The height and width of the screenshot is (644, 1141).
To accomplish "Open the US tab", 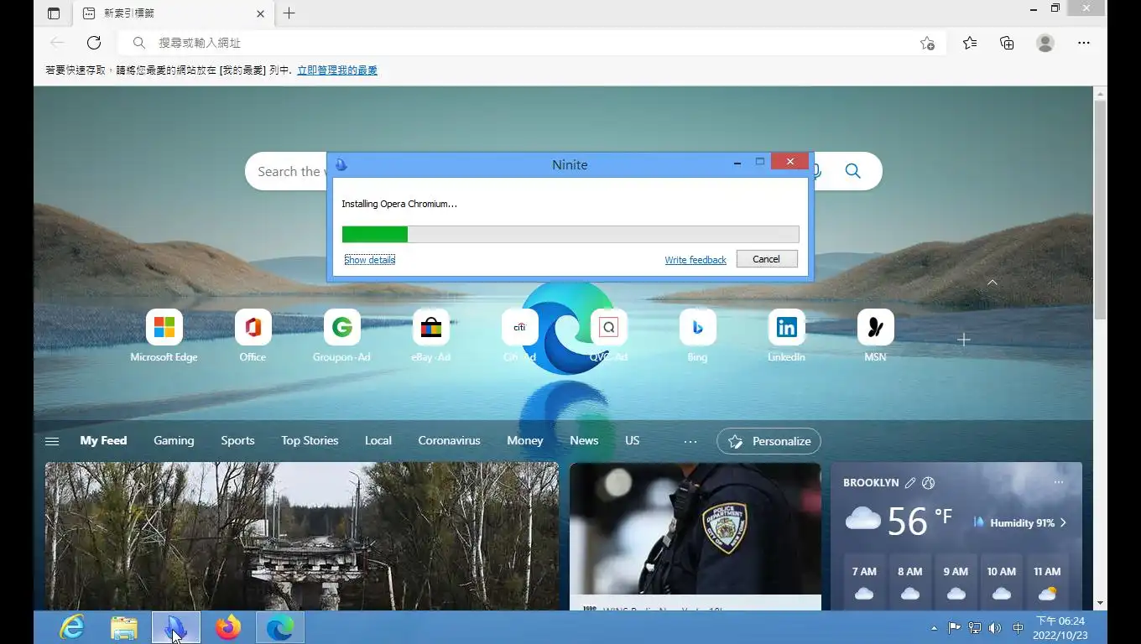I will coord(633,440).
